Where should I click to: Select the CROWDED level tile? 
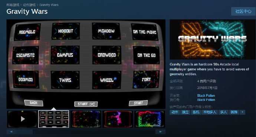(x=107, y=55)
